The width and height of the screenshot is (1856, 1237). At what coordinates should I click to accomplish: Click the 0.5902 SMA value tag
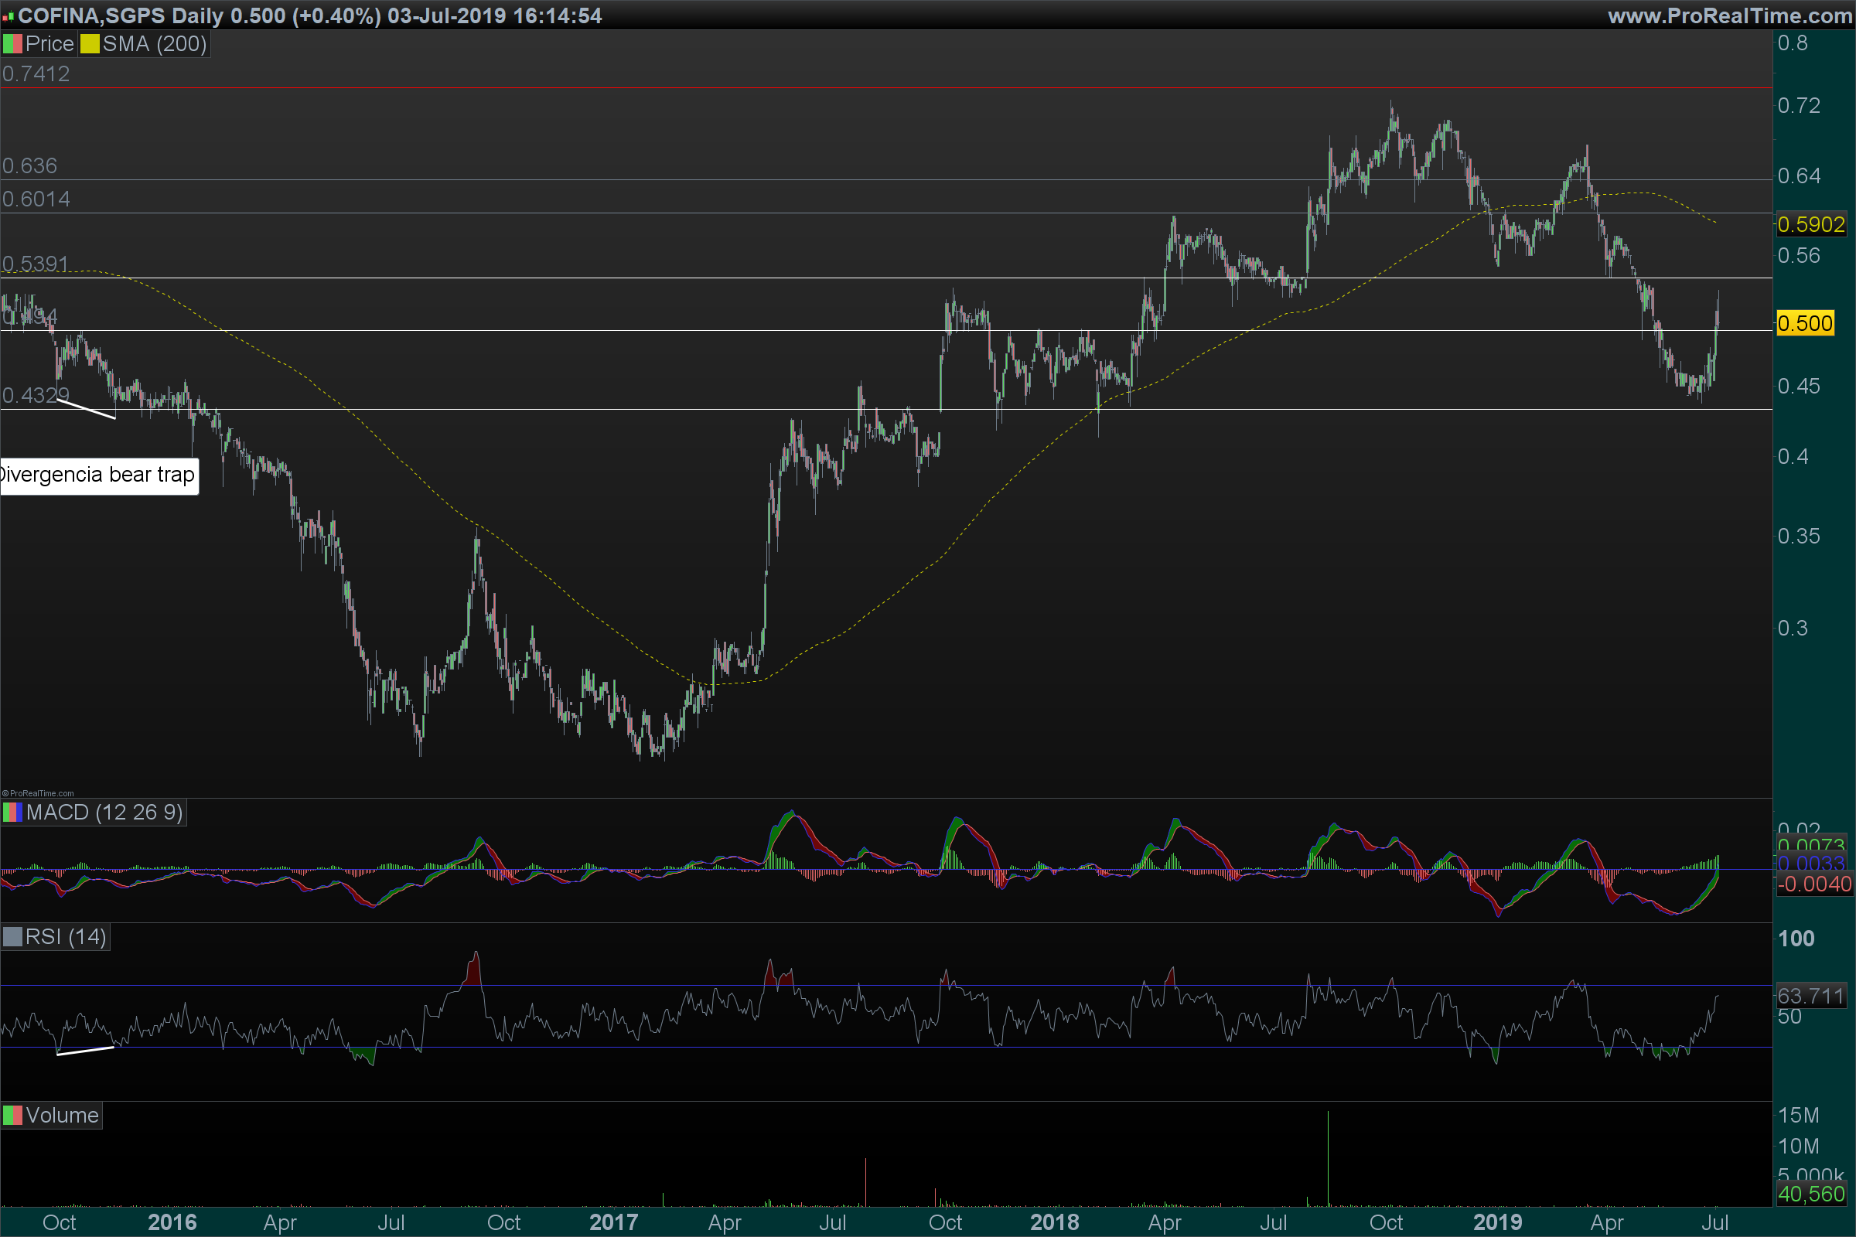pyautogui.click(x=1810, y=225)
